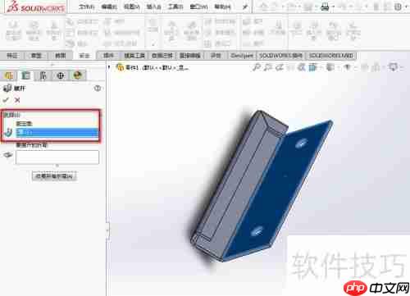Open Display Style in heads-up toolbar
The image size is (410, 296).
click(x=330, y=67)
